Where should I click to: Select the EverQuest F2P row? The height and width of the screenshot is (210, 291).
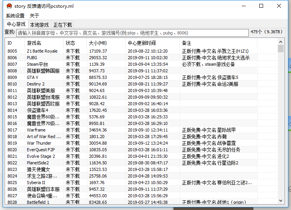(x=141, y=150)
